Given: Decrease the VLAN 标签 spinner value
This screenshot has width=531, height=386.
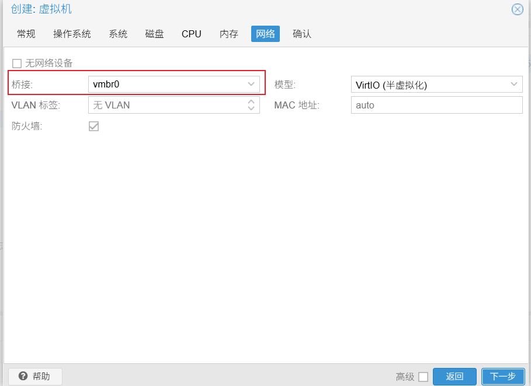Looking at the screenshot, I should 251,108.
